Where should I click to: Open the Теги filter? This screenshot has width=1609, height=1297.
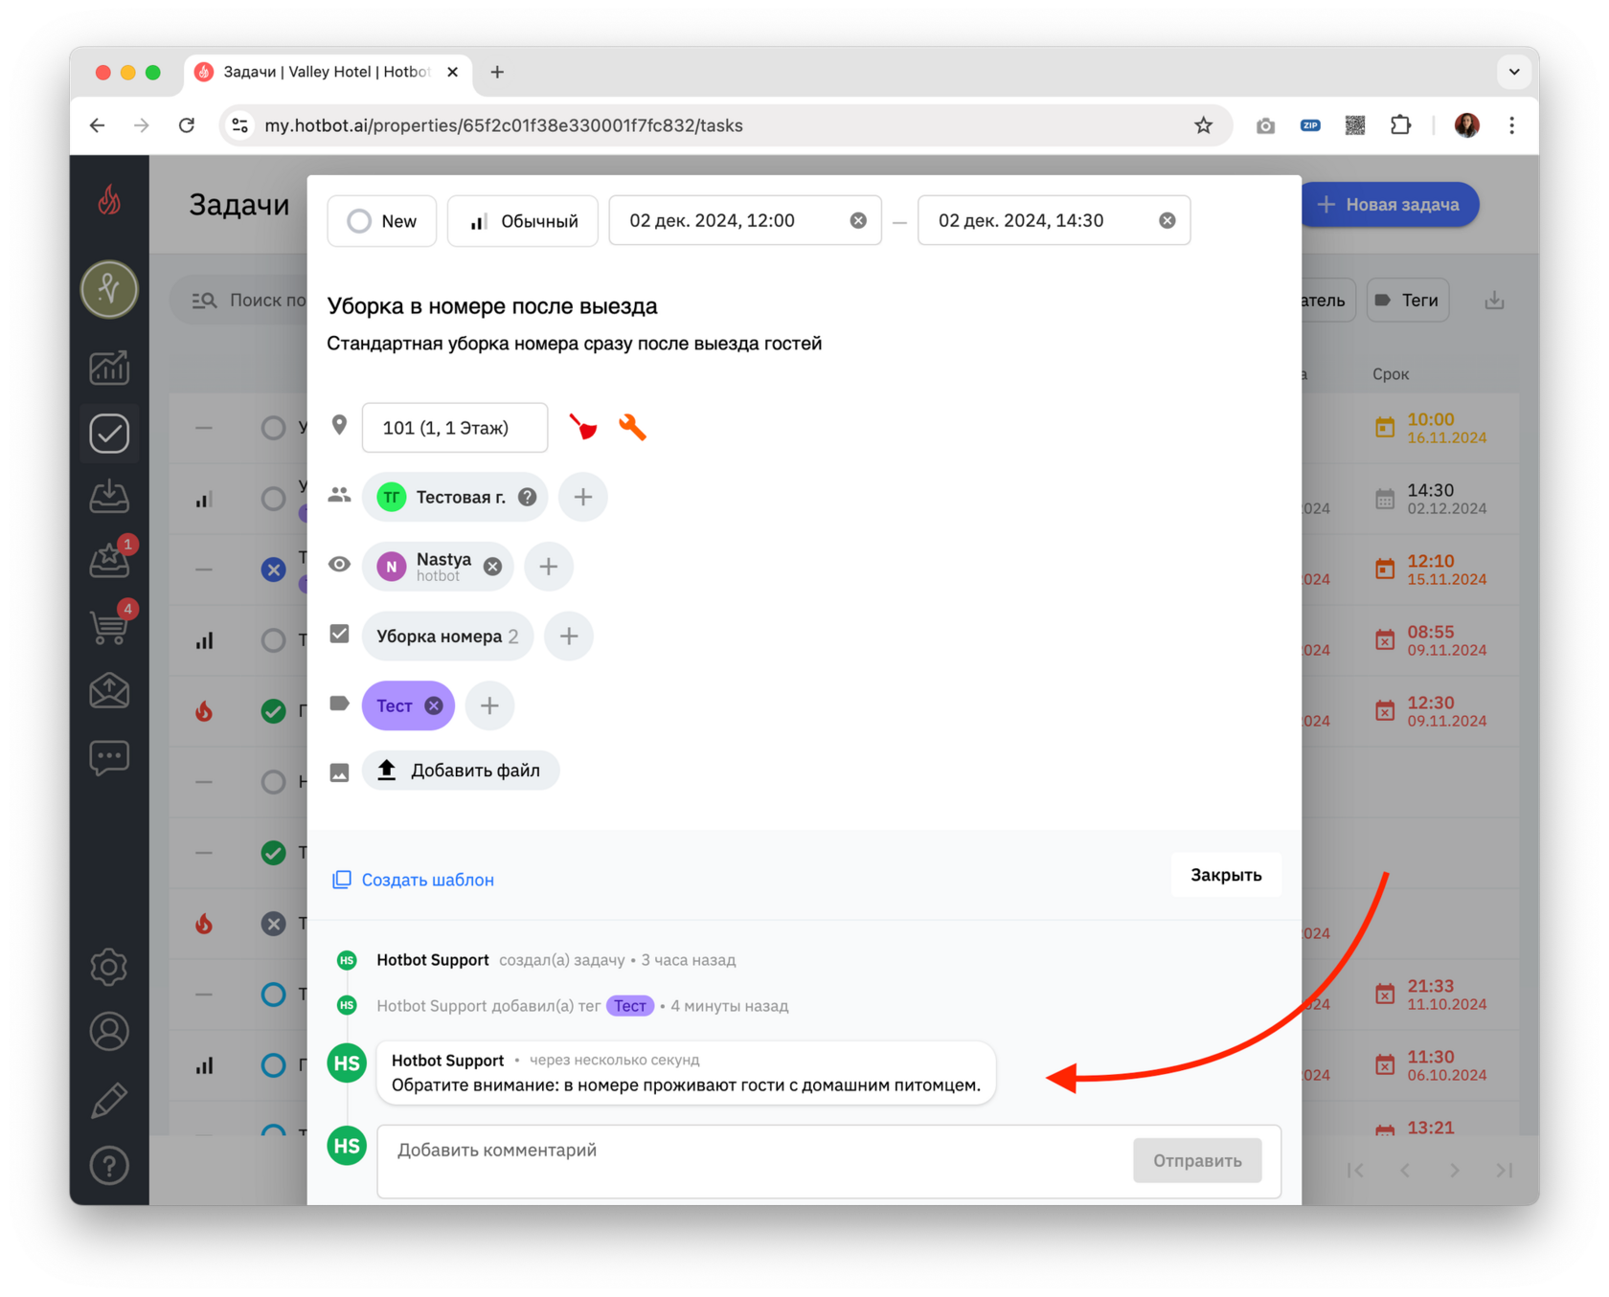tap(1408, 301)
